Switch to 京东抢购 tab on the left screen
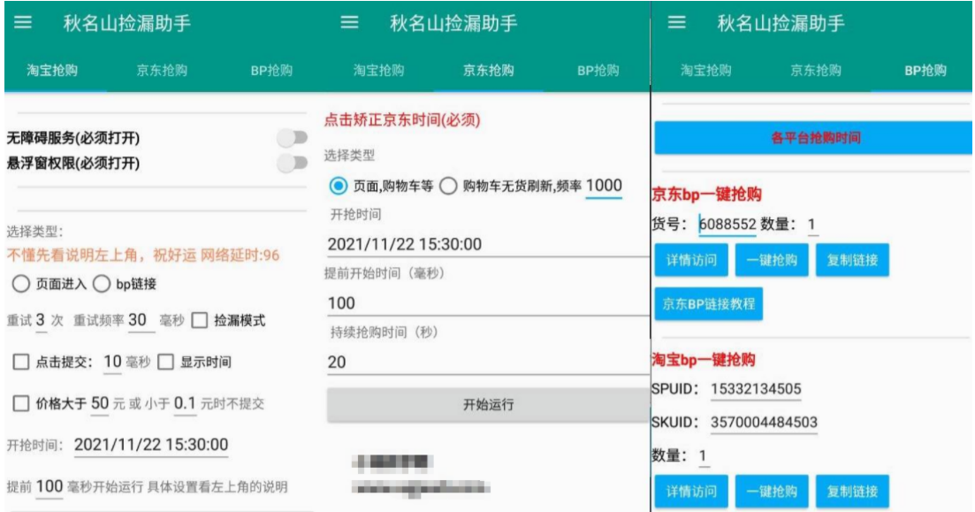The image size is (975, 512). point(162,70)
